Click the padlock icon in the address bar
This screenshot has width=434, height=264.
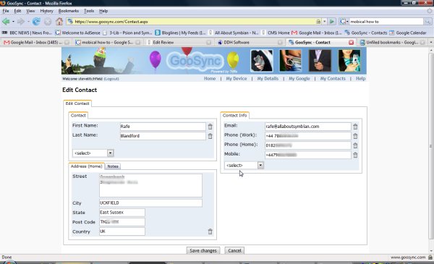click(x=318, y=21)
